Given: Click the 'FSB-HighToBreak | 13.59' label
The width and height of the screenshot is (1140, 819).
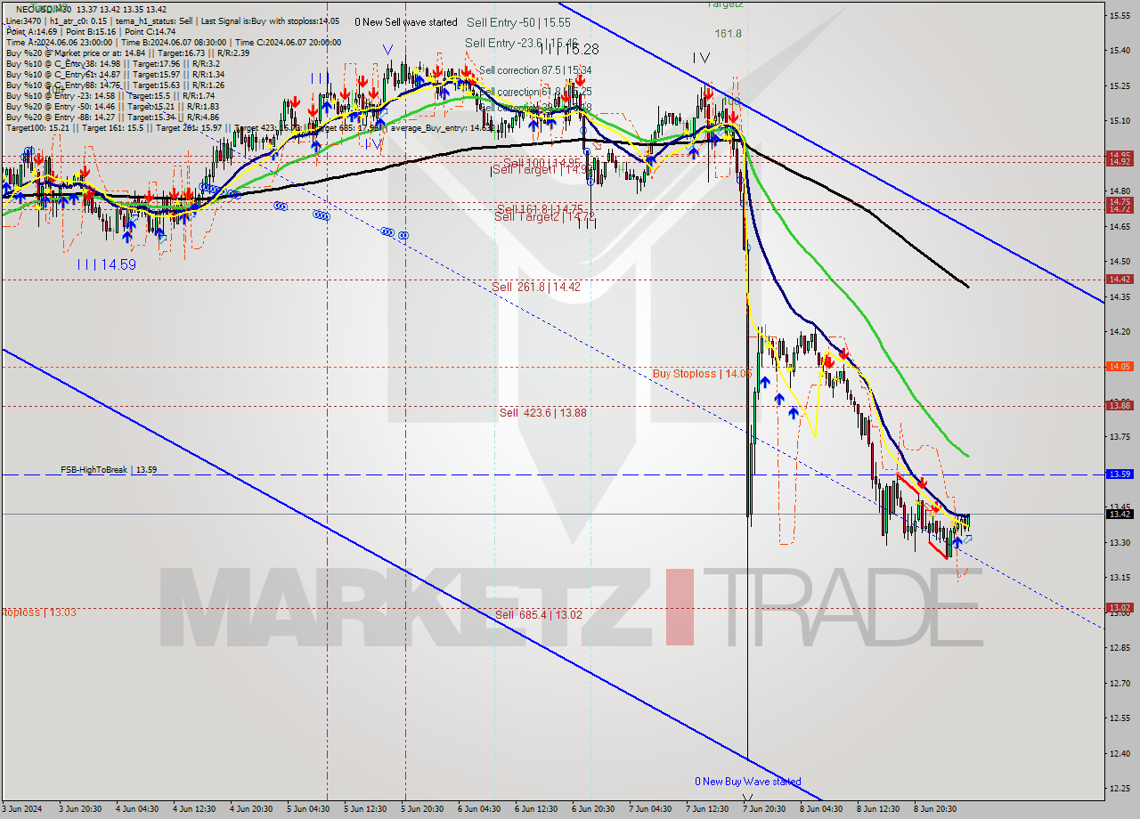Looking at the screenshot, I should [109, 469].
